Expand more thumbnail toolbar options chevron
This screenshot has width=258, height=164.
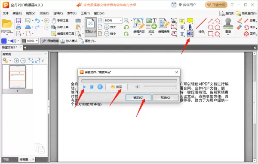(x=43, y=61)
